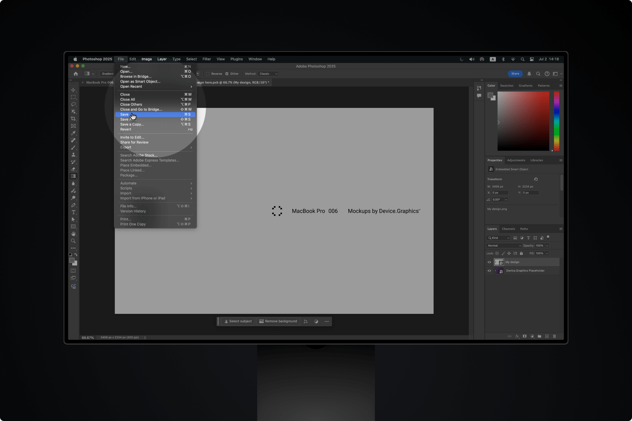Screen dimensions: 632x421
Task: Choose Save a Copy menu item
Action: coord(156,124)
